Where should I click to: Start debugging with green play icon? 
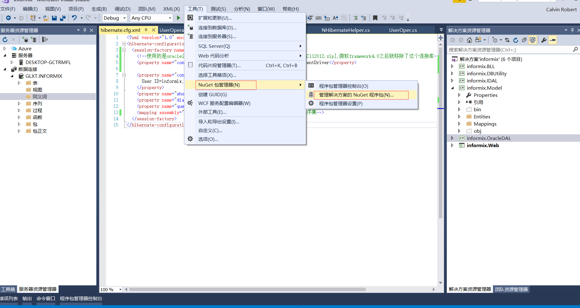pyautogui.click(x=179, y=18)
